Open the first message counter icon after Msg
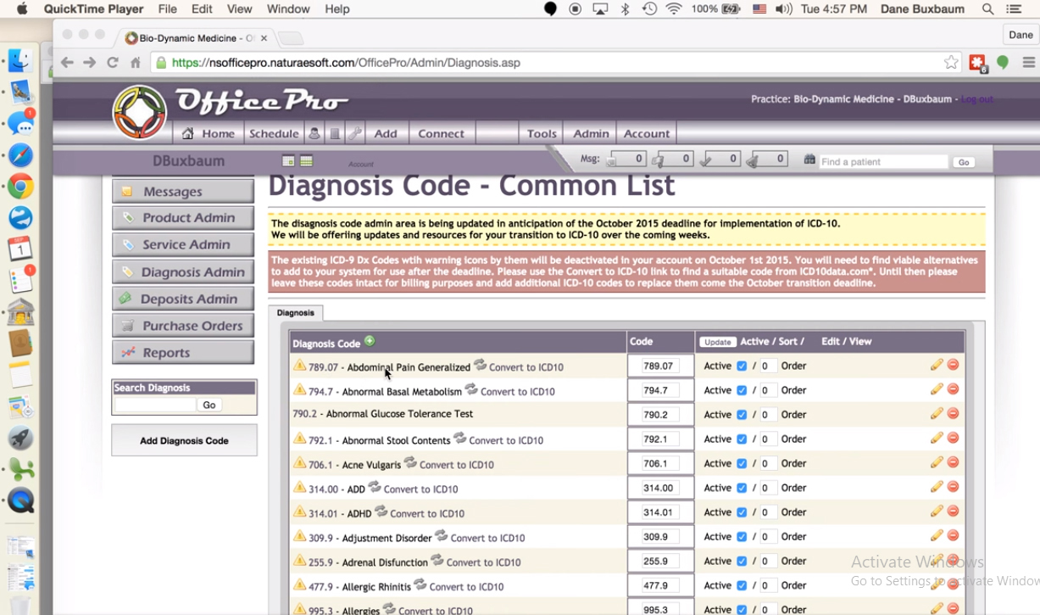 point(627,159)
